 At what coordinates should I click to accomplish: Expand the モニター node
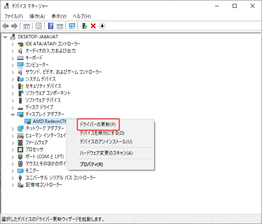(x=13, y=171)
